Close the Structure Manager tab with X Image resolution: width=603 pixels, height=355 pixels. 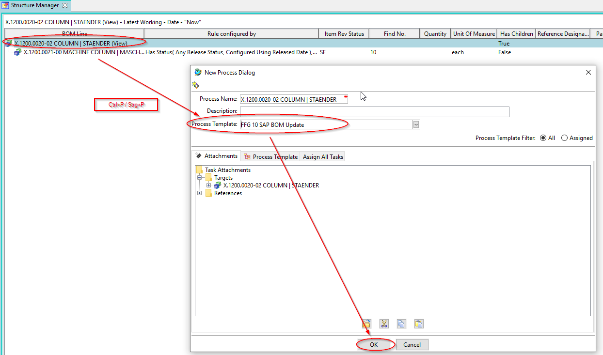[x=65, y=5]
